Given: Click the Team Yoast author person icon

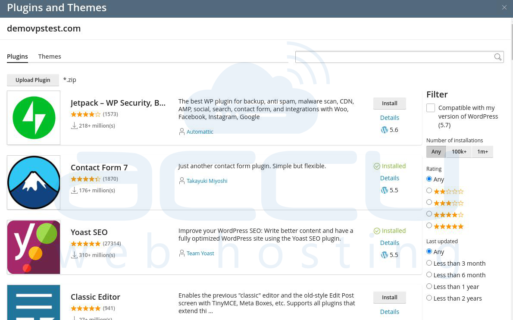Looking at the screenshot, I should click(182, 253).
